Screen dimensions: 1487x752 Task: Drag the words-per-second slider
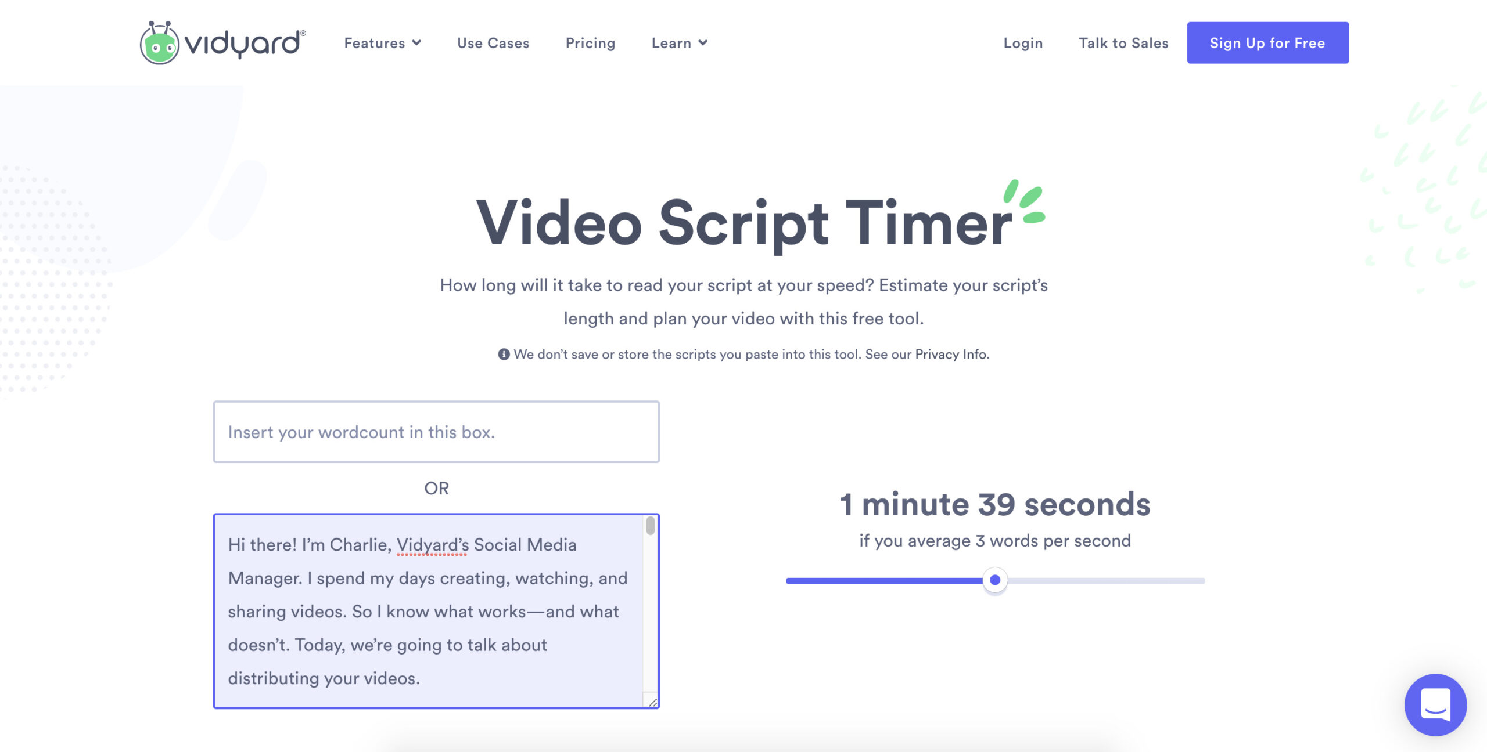point(996,580)
